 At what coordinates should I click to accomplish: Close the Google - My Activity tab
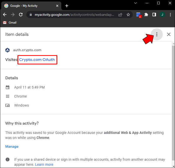(x=57, y=6)
